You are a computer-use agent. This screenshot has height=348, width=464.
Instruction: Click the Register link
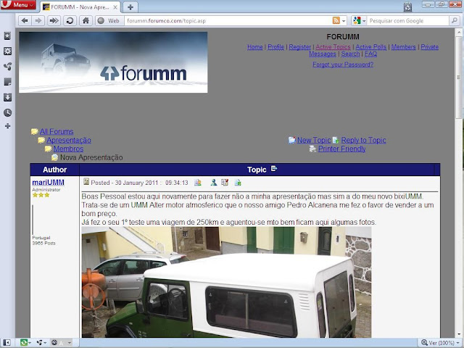click(x=299, y=47)
